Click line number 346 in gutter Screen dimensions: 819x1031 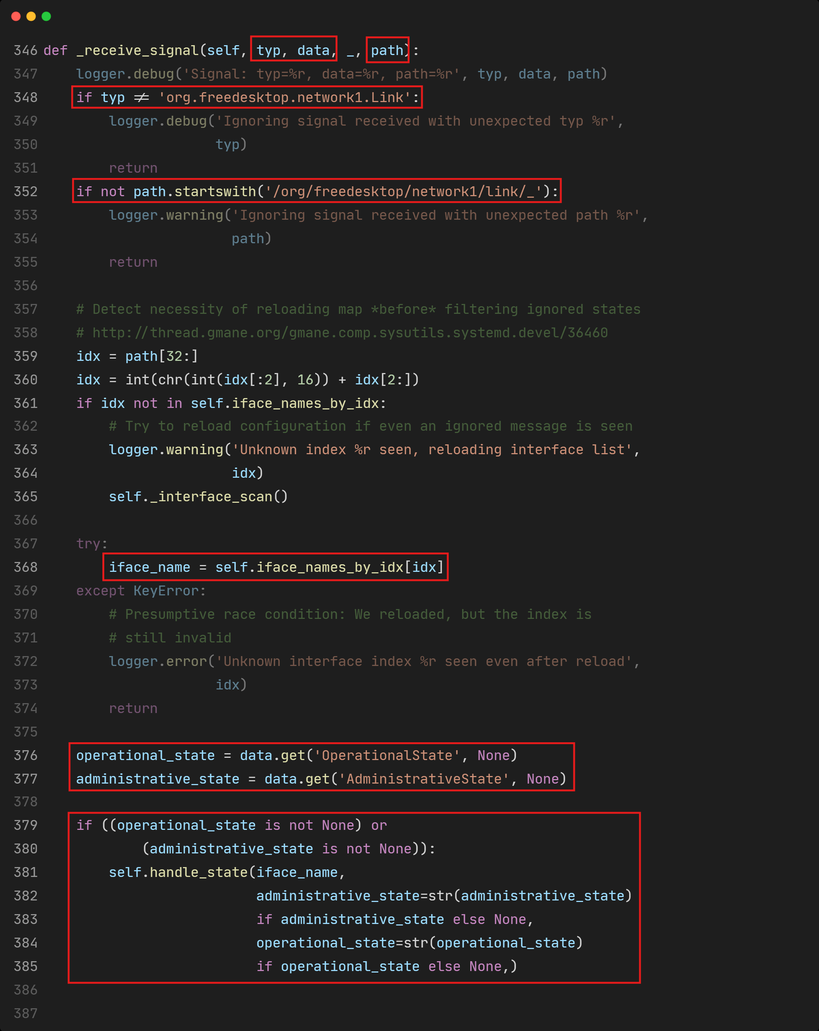pos(25,50)
